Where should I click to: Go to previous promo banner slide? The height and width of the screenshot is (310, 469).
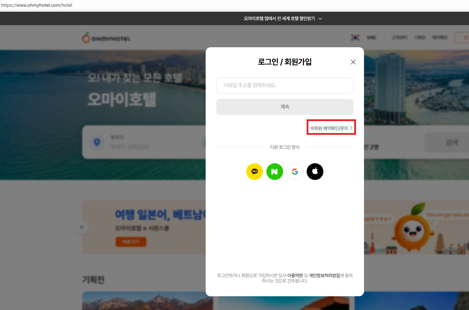pos(82,227)
